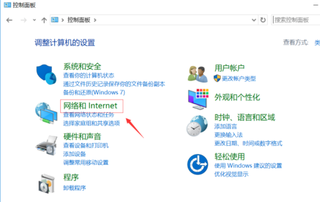Expand the recent locations dropdown arrow
The width and height of the screenshot is (320, 202).
[34, 20]
